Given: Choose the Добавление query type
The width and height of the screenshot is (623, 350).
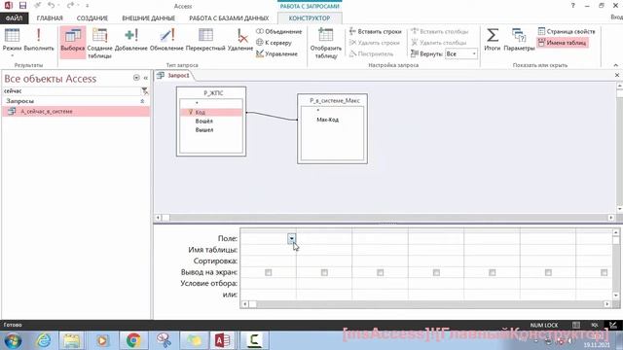Looking at the screenshot, I should pyautogui.click(x=131, y=40).
